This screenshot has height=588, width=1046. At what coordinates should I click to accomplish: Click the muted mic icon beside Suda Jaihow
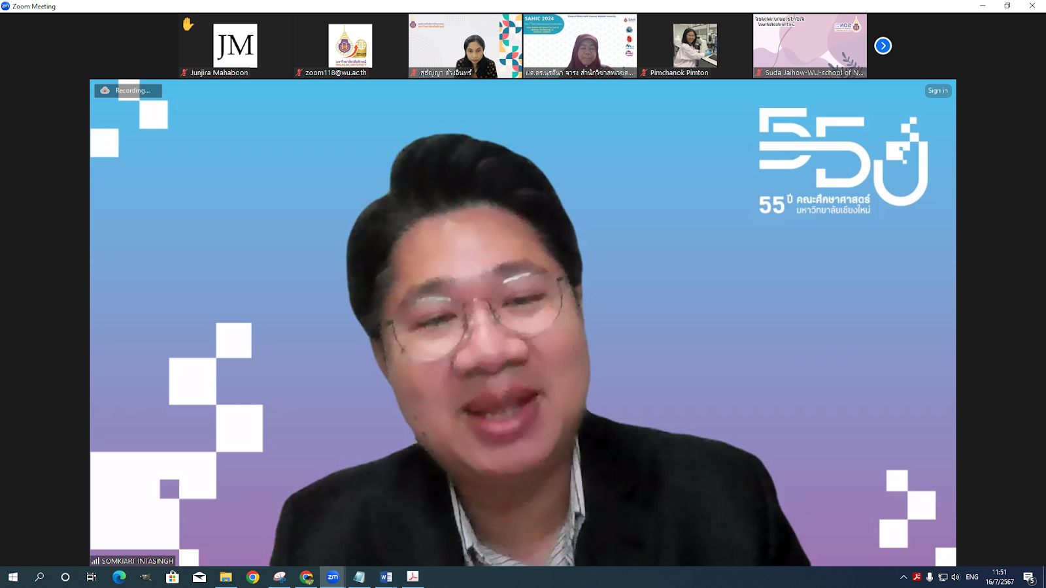(x=759, y=73)
